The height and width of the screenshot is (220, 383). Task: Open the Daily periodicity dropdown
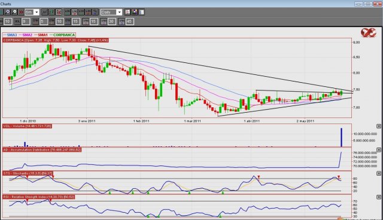pyautogui.click(x=111, y=12)
